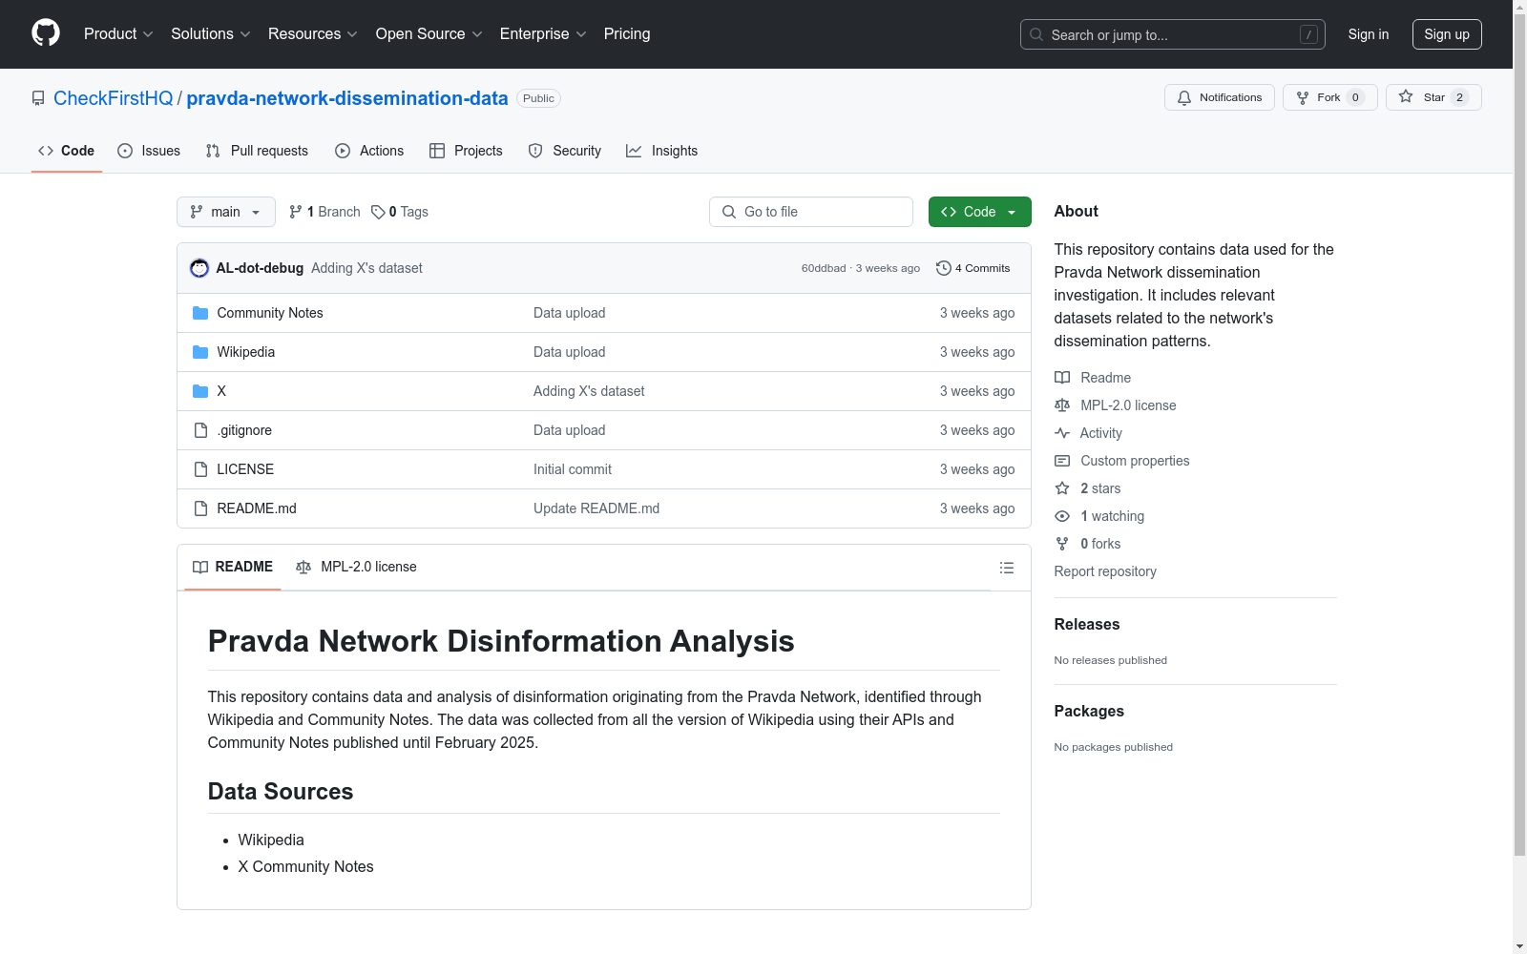
Task: Expand the Open Source menu
Action: click(x=429, y=33)
